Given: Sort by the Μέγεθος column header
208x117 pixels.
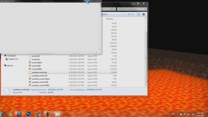Looking at the screenshot, I should point(110,19).
